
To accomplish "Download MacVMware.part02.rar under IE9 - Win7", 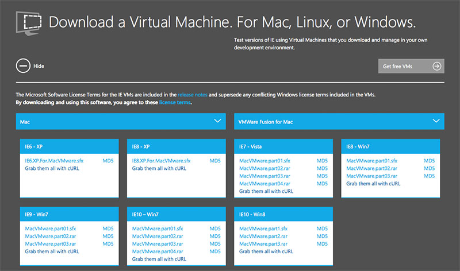I will [x=51, y=236].
